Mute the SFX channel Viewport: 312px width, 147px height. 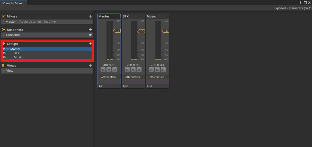pos(133,70)
